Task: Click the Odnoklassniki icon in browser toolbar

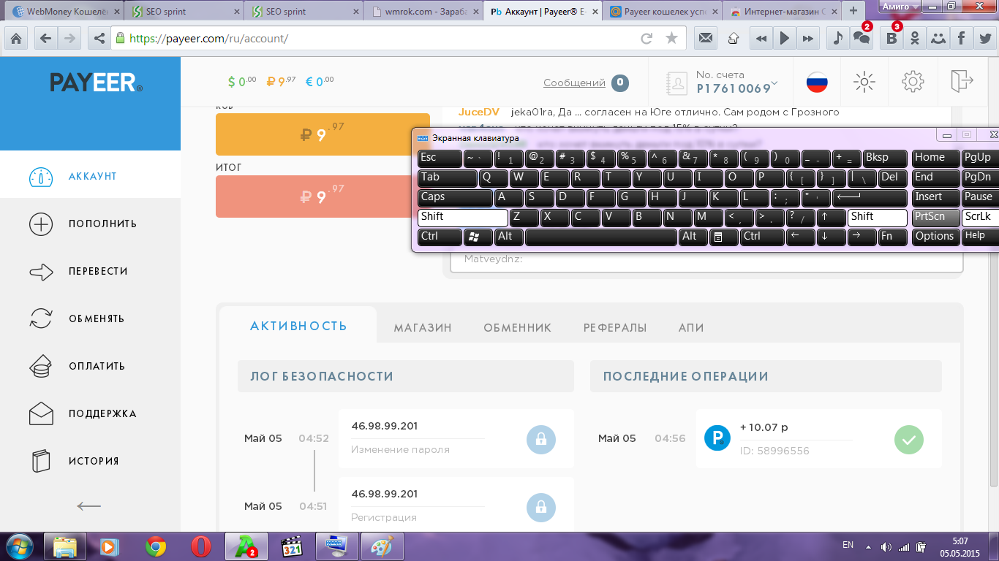Action: [915, 38]
